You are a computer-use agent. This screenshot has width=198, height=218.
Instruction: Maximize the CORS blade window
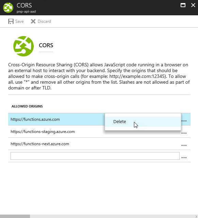[x=183, y=5]
